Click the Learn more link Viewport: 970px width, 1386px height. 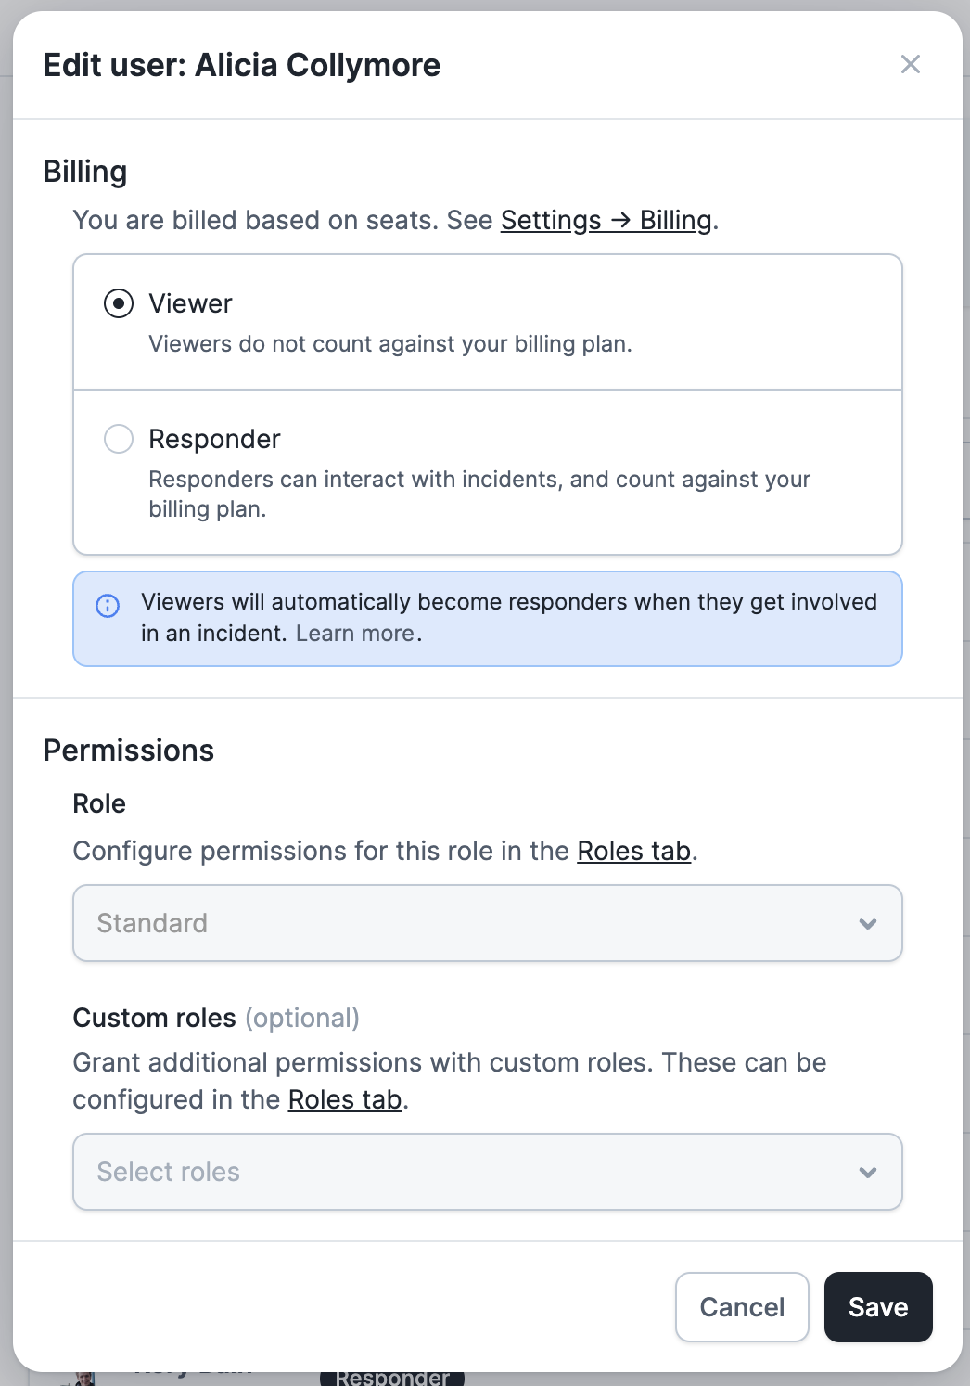point(355,634)
